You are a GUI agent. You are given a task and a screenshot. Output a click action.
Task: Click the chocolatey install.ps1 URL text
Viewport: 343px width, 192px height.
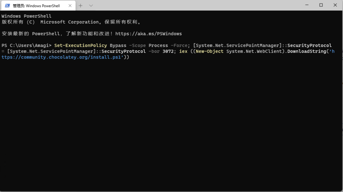coord(61,57)
